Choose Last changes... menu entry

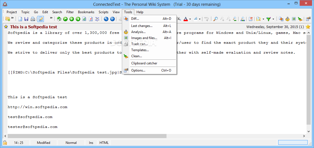[149, 26]
